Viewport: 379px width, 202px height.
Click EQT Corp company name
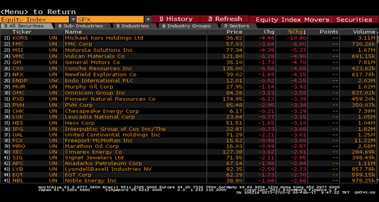(x=78, y=175)
